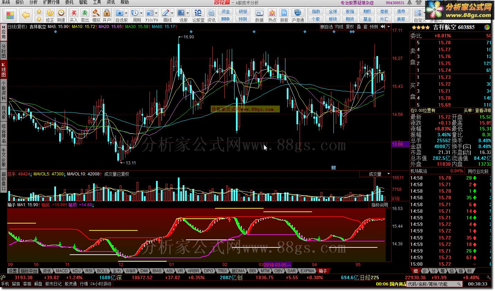
Task: Toggle the 预测 forecast option in chart header
Action: (x=374, y=27)
